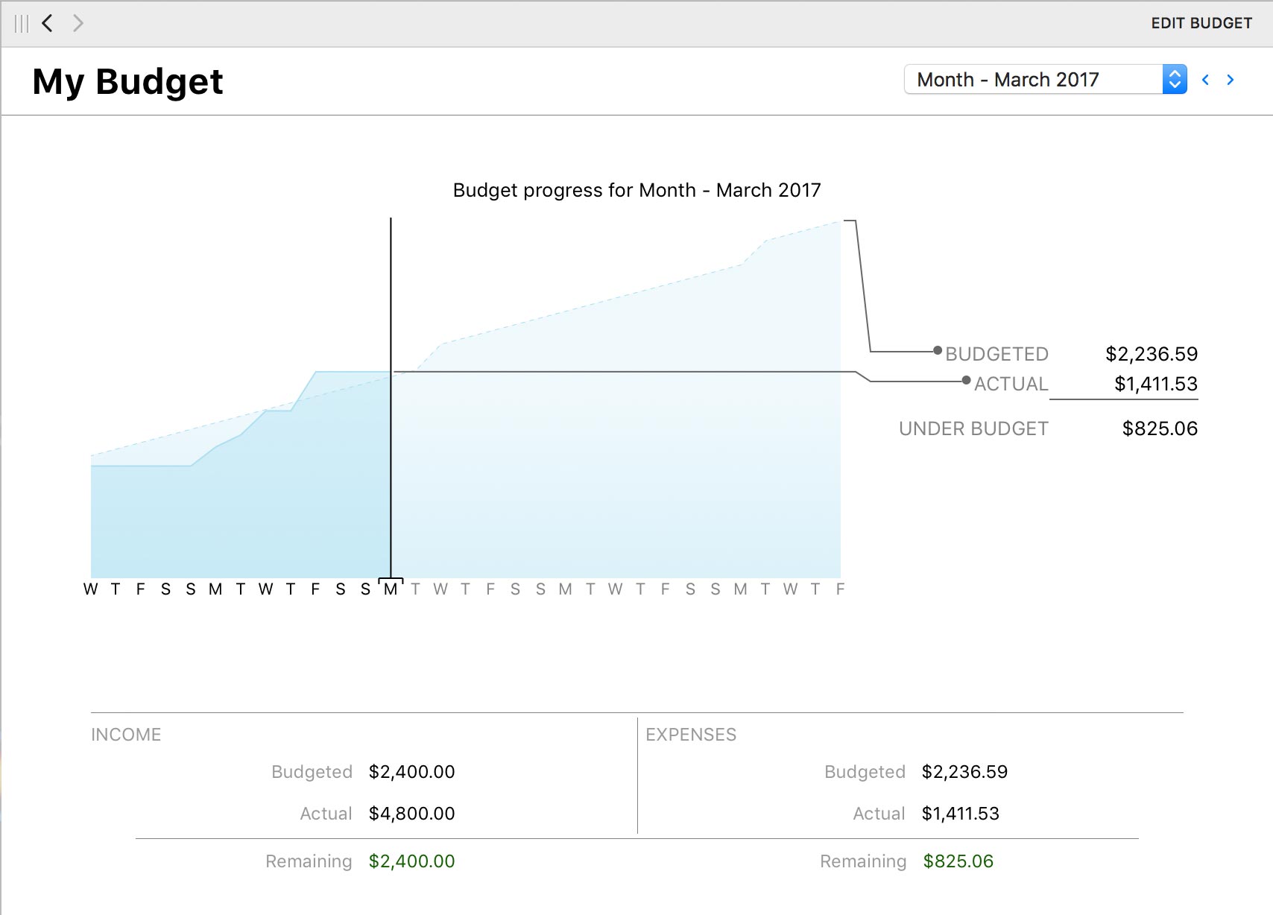Select the highlighted M day on the chart axis
The height and width of the screenshot is (915, 1273).
click(x=391, y=589)
